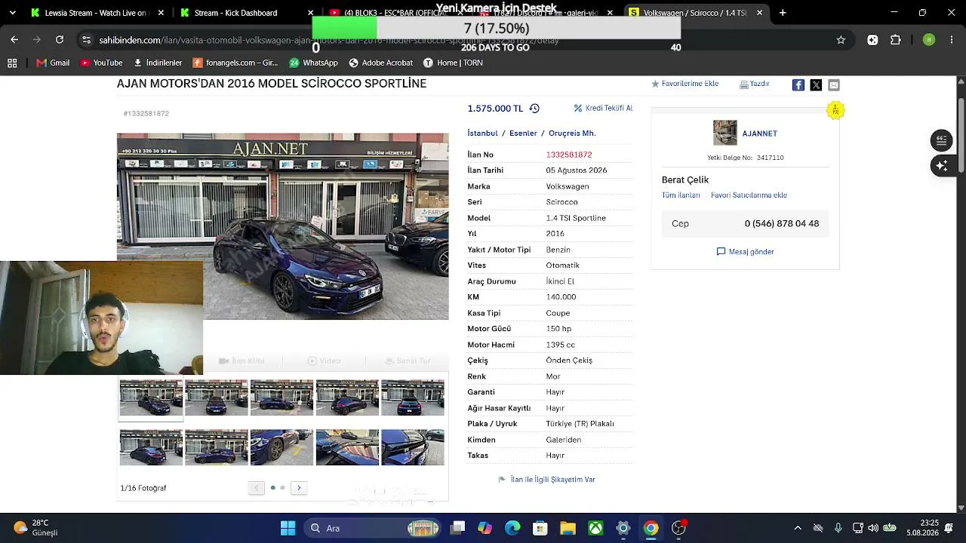The image size is (966, 543).
Task: Open the Home | TORN bookmark
Action: (x=453, y=63)
